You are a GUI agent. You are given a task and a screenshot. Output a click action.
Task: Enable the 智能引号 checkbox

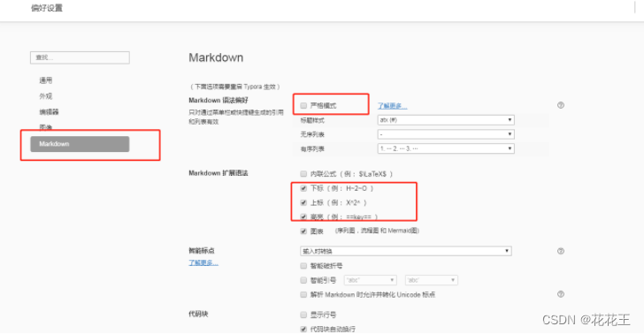point(303,280)
